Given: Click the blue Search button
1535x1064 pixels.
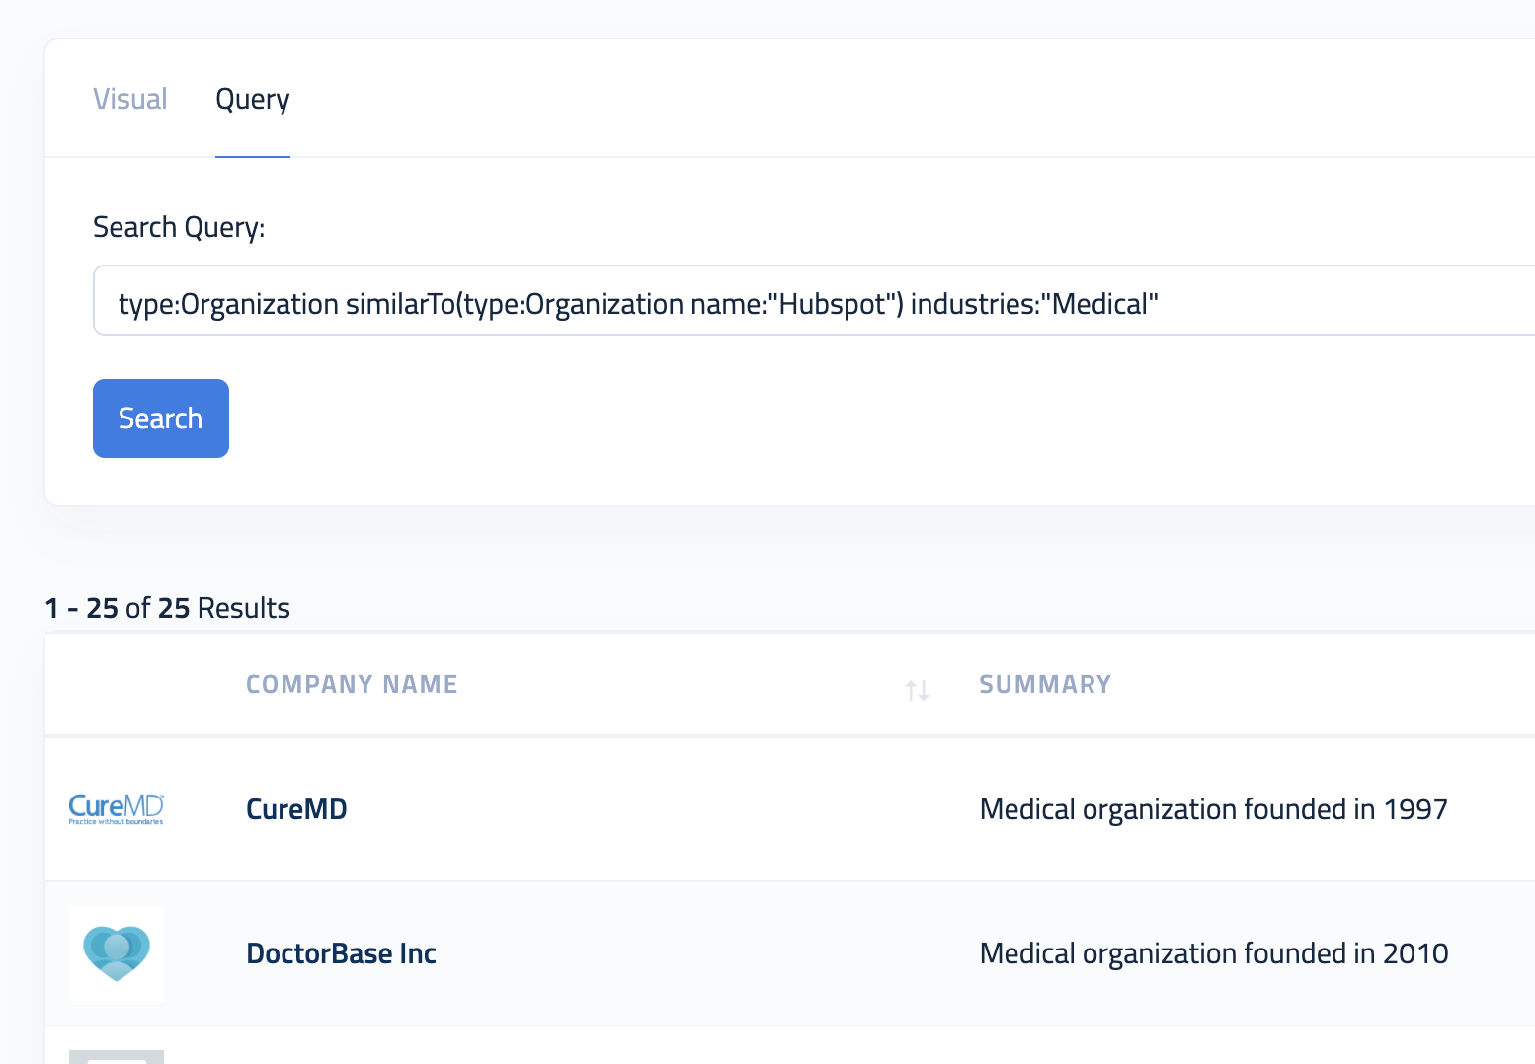Looking at the screenshot, I should point(161,418).
